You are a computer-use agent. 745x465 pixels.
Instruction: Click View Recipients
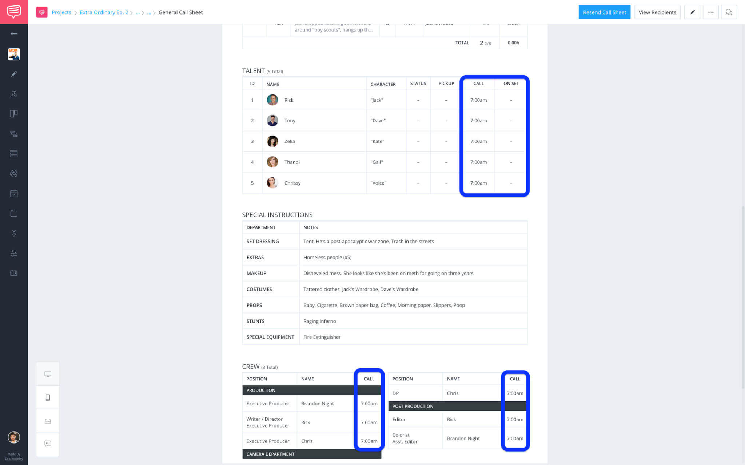tap(657, 12)
